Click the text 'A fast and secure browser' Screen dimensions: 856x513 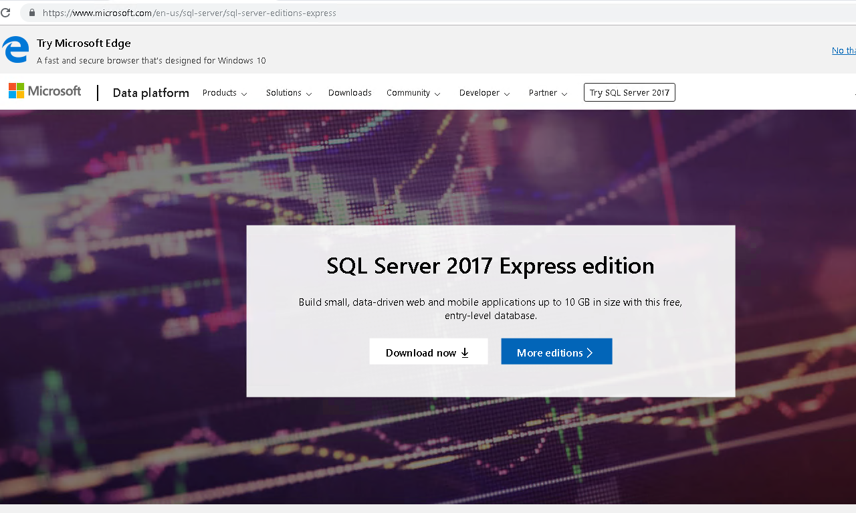tap(87, 60)
